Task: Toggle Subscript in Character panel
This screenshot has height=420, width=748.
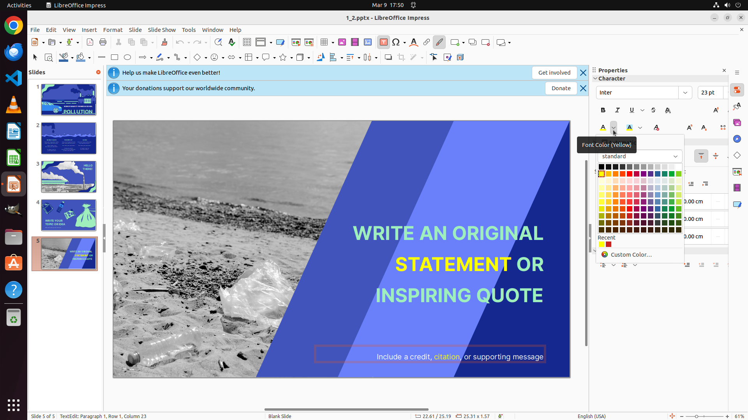Action: 704,128
